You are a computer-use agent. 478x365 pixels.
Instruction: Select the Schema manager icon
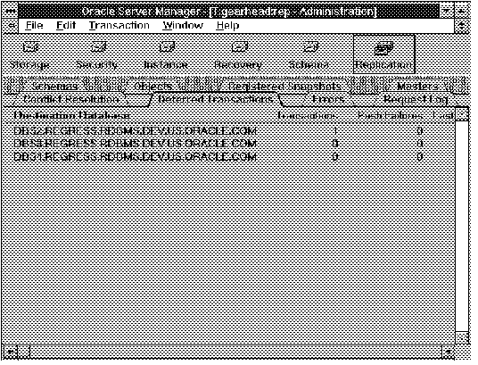[309, 55]
